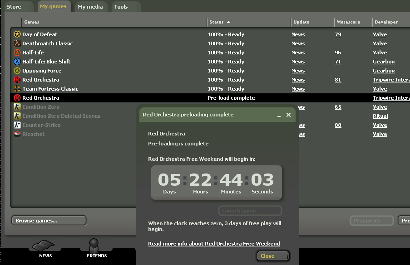Select the Deathmatch Classic game name
Screen dimensions: 410x265
(x=48, y=43)
